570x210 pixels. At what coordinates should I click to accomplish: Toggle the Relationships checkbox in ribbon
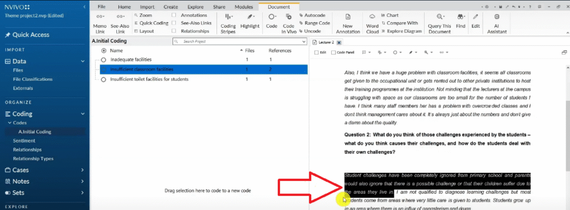[x=174, y=31]
